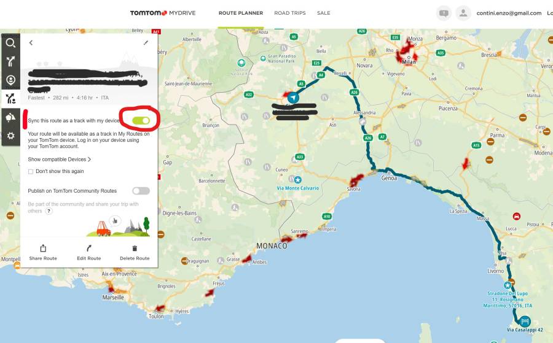Open My Places sidebar icon
Image resolution: width=553 pixels, height=343 pixels.
(10, 80)
